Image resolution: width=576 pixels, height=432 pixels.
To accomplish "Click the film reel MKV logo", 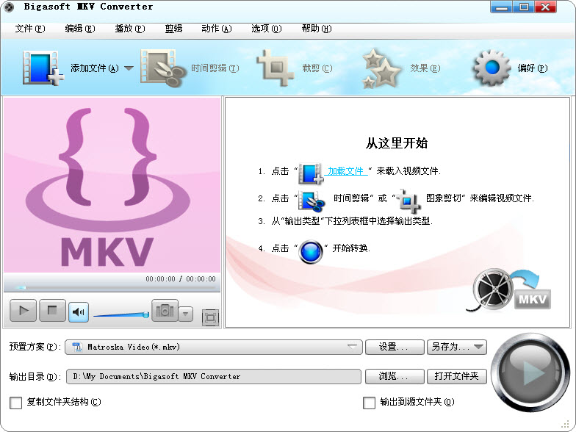I will (x=510, y=290).
